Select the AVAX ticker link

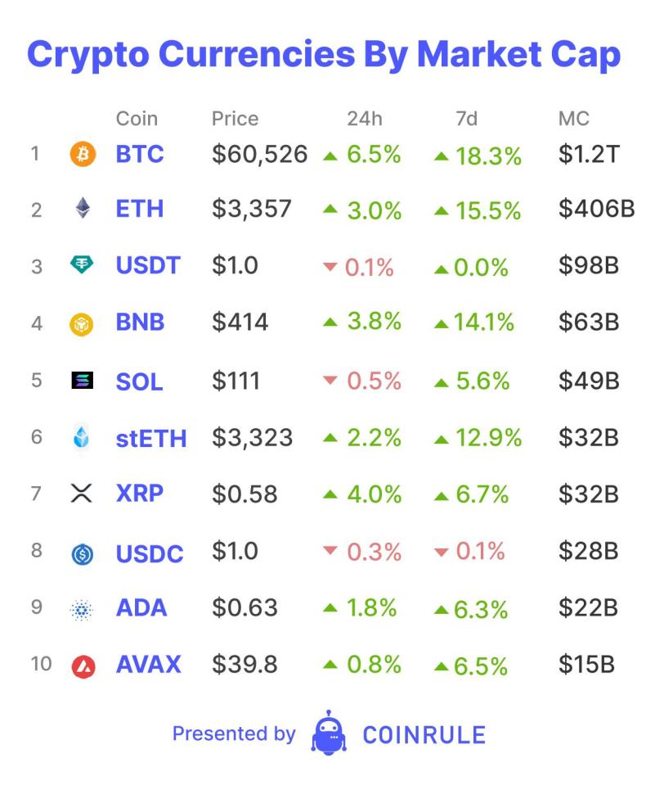[149, 664]
